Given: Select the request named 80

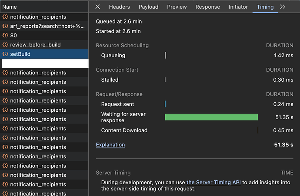Looking at the screenshot, I should point(44,35).
